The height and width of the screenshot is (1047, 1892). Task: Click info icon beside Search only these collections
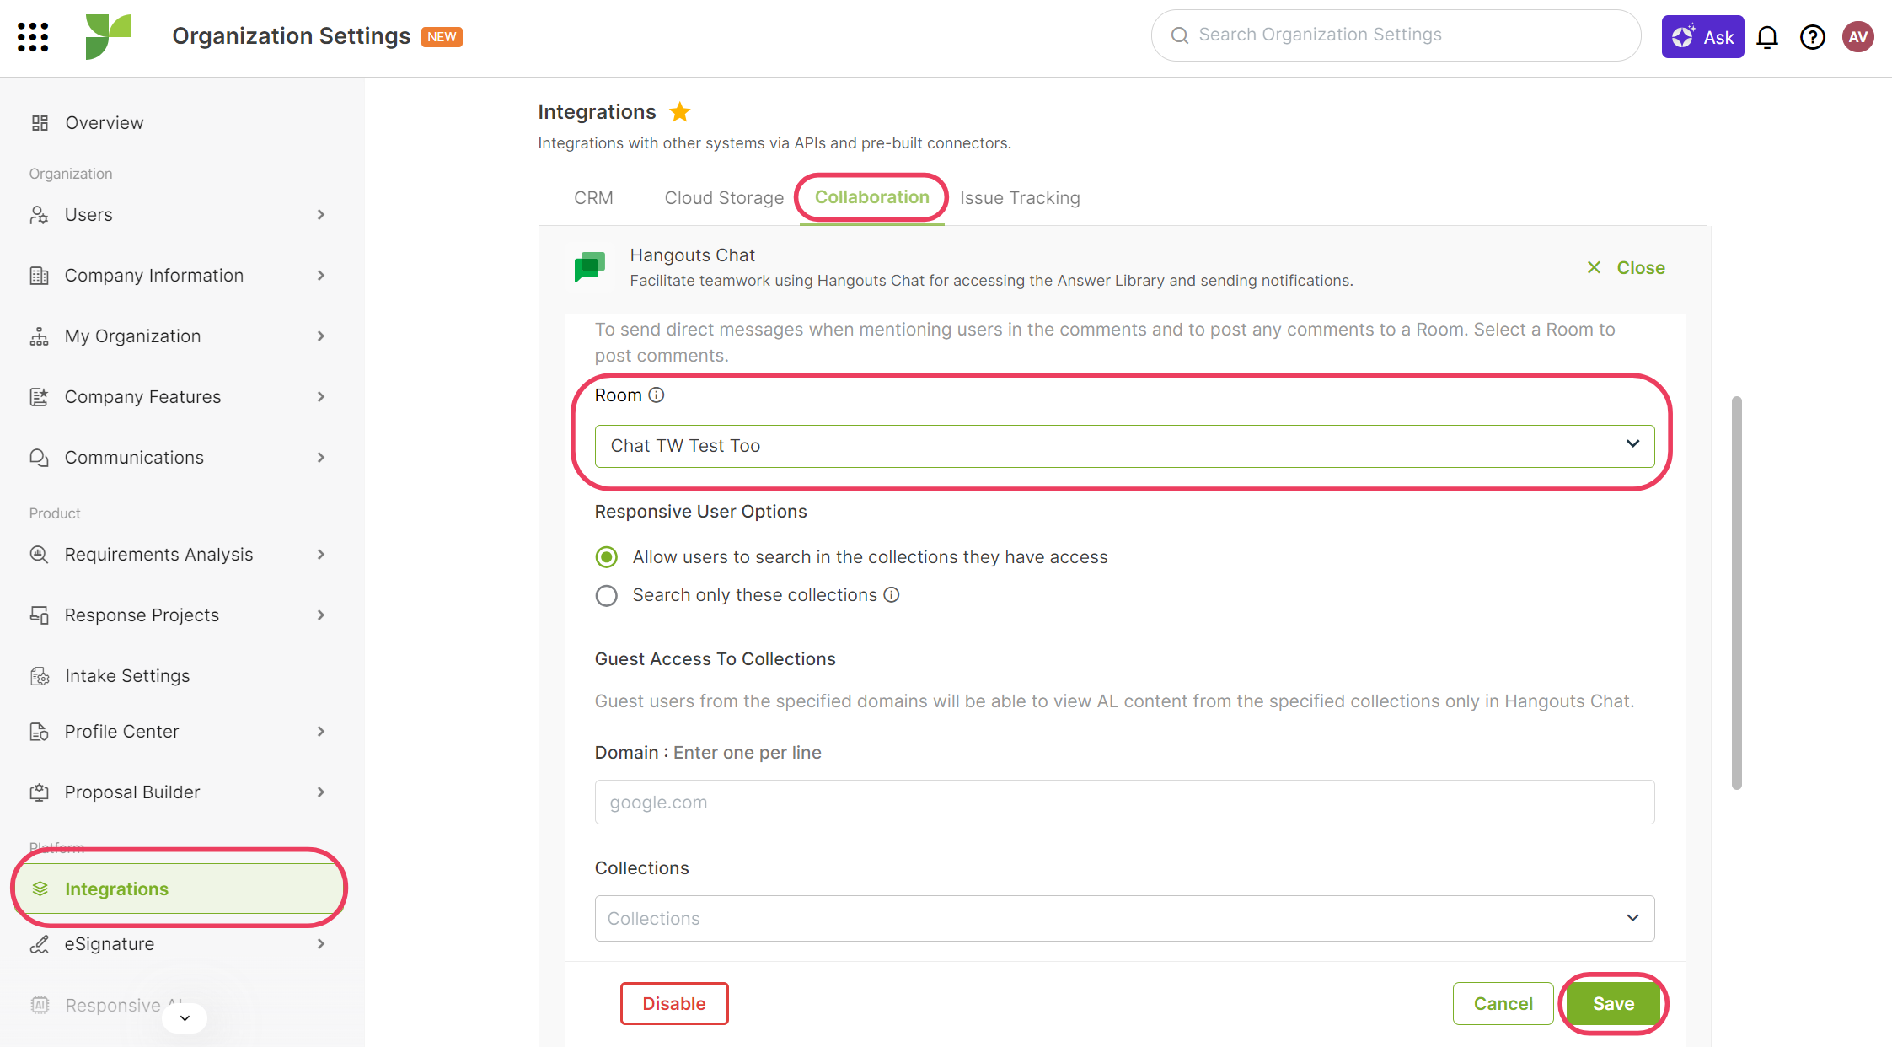point(892,595)
